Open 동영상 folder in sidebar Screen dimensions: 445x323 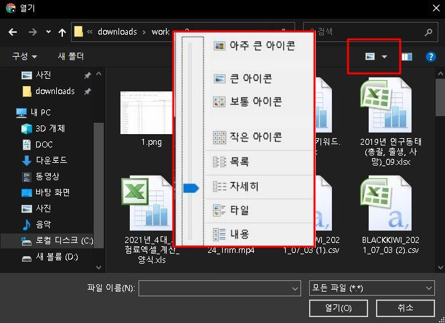click(41, 176)
